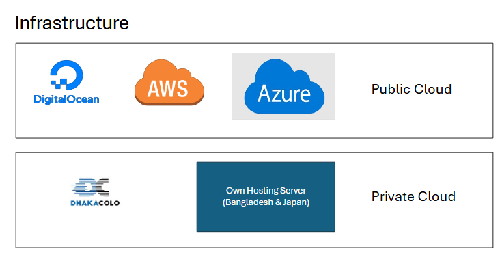Click empty space between DhakaColo logo and teal box
This screenshot has width=500, height=279.
click(164, 198)
